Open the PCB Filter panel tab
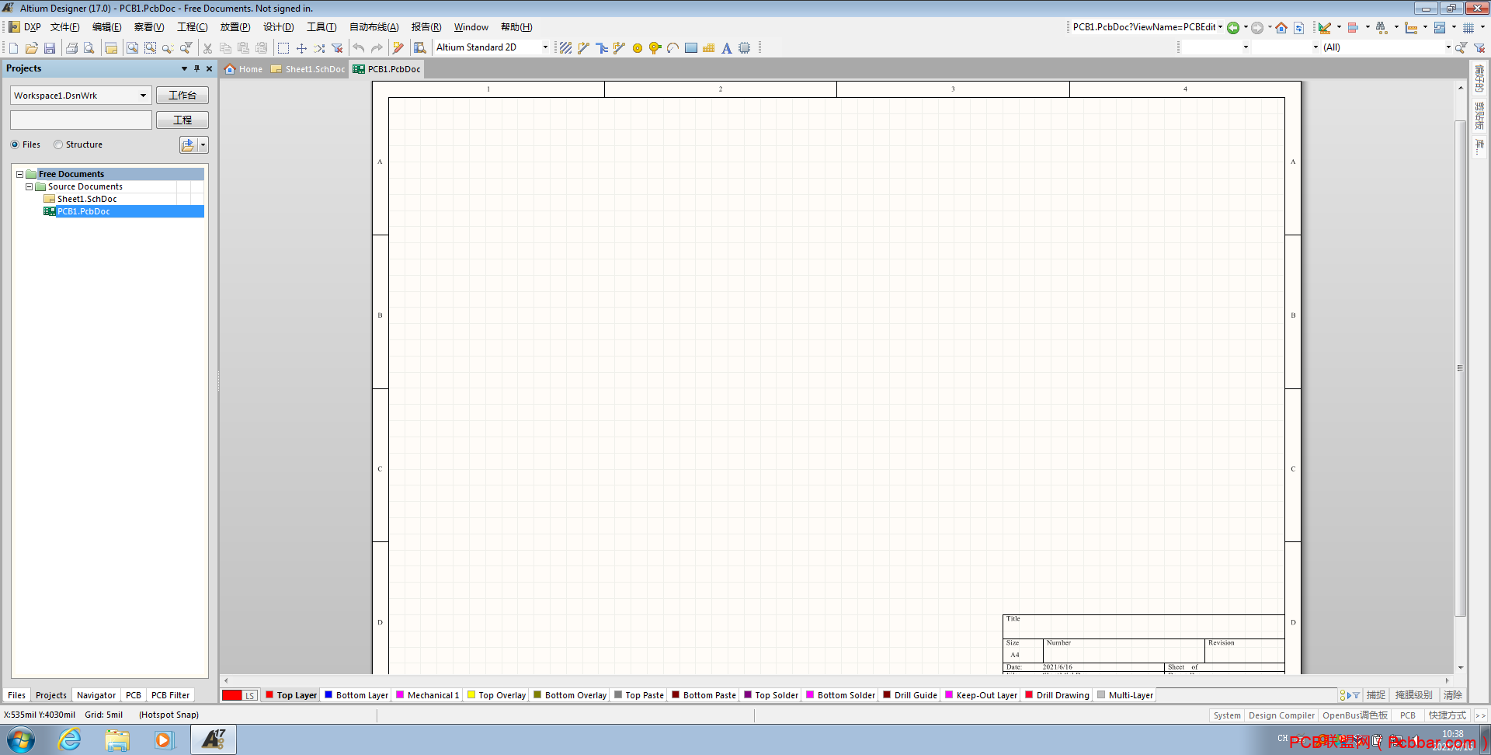Viewport: 1491px width, 755px height. click(170, 695)
